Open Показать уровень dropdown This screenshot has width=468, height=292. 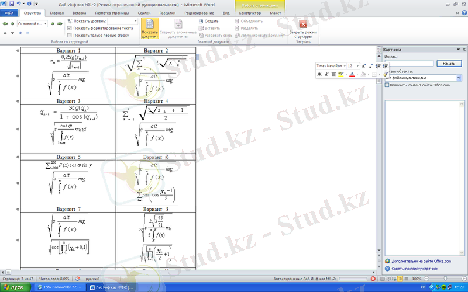point(136,21)
